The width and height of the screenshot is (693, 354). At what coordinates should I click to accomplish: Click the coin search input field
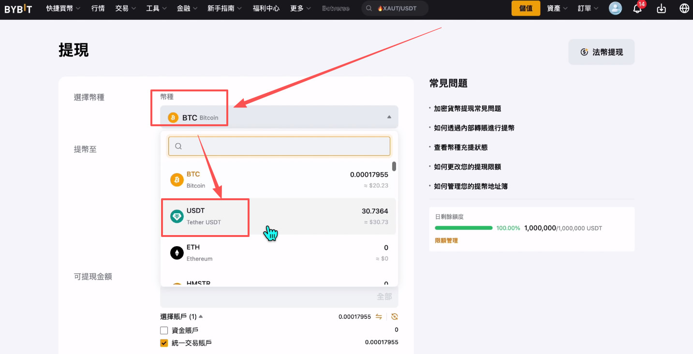coord(279,146)
